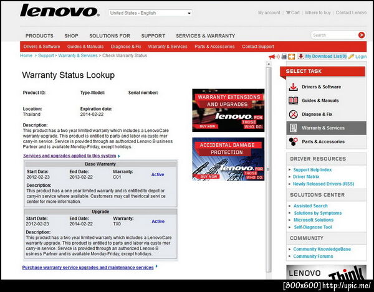This screenshot has height=292, width=374.
Task: Click the Login link
Action: tap(361, 57)
